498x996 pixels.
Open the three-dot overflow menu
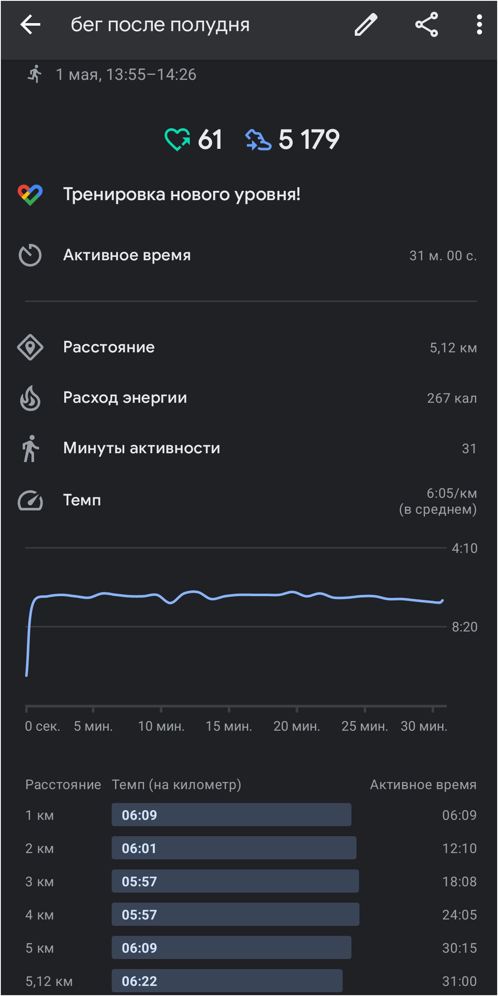point(479,24)
